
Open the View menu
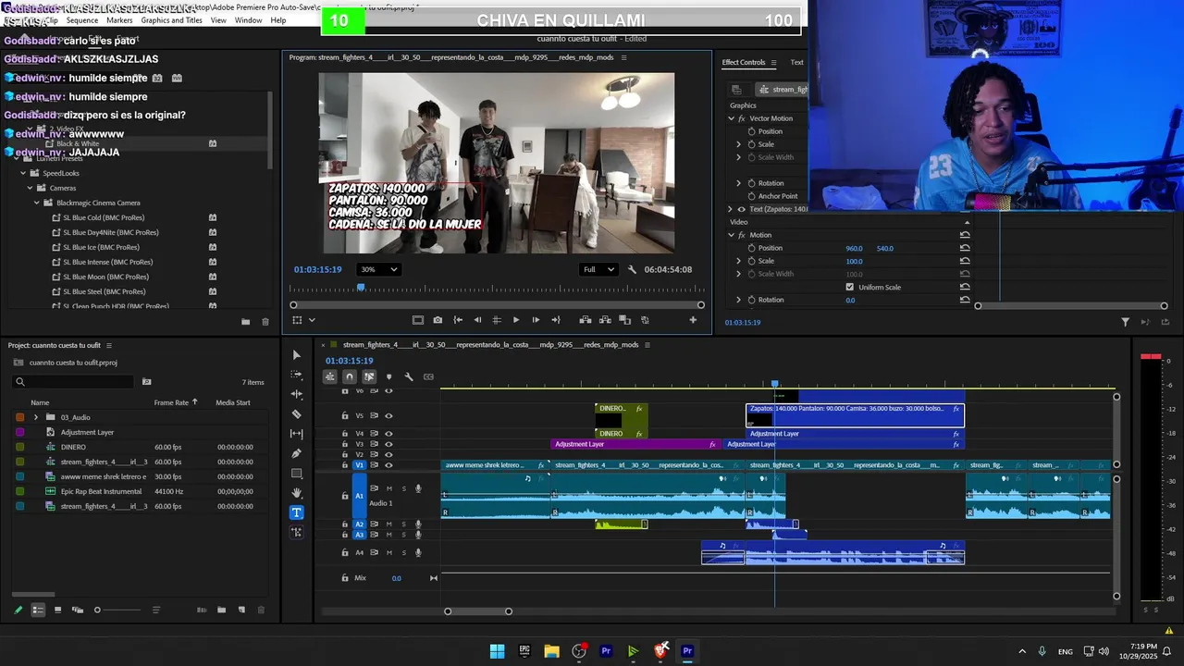218,20
